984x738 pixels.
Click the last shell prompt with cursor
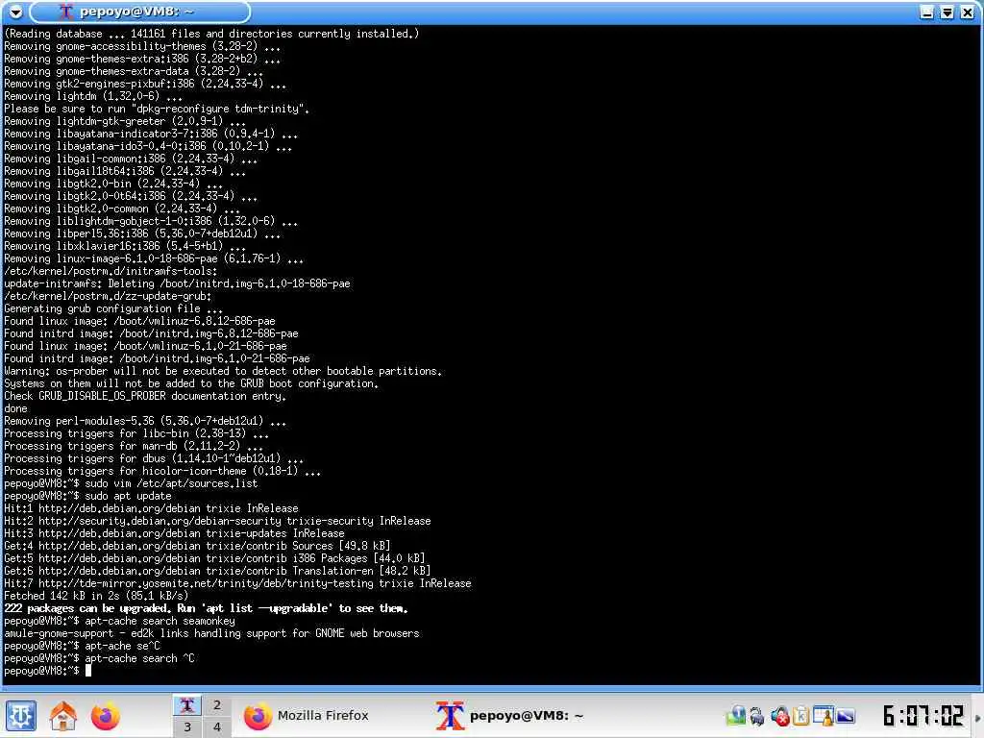[x=48, y=671]
